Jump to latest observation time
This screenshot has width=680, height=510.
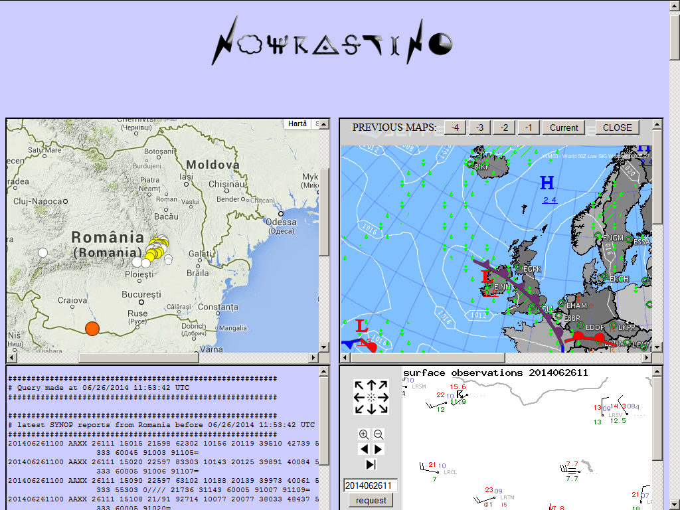click(371, 464)
